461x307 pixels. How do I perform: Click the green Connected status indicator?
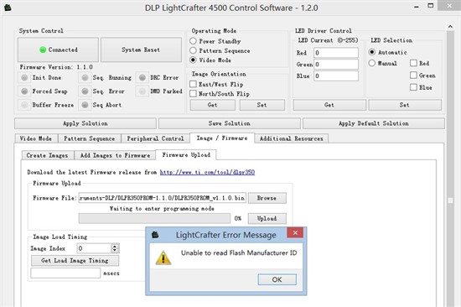click(43, 49)
